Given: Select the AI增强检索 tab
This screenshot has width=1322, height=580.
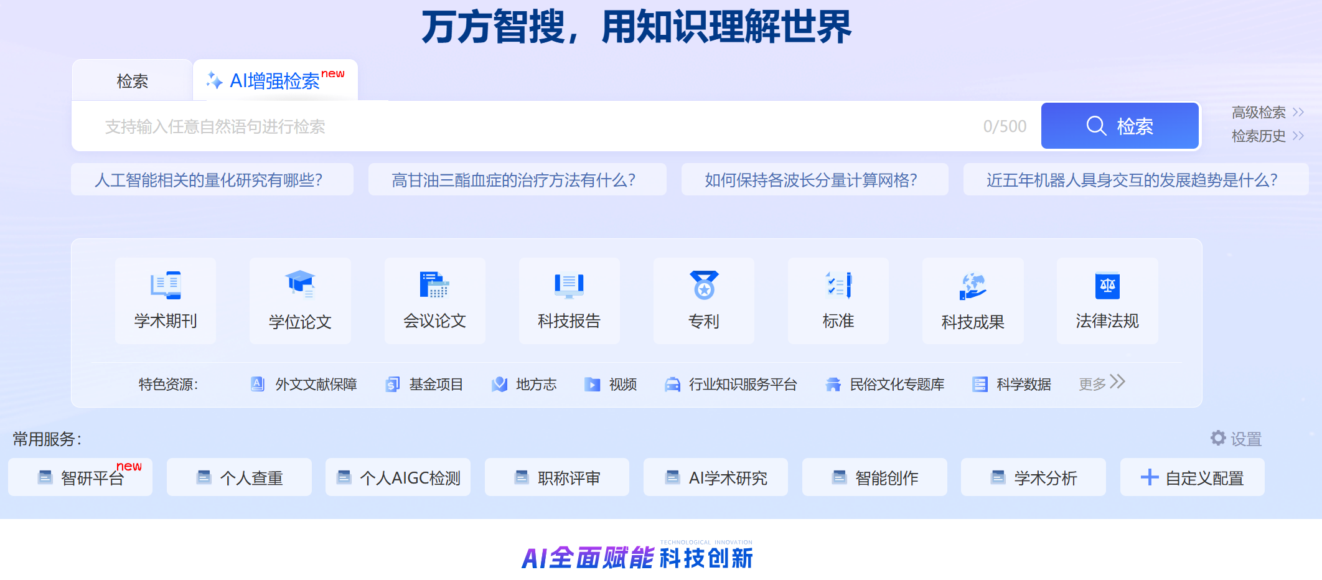Looking at the screenshot, I should (x=275, y=81).
